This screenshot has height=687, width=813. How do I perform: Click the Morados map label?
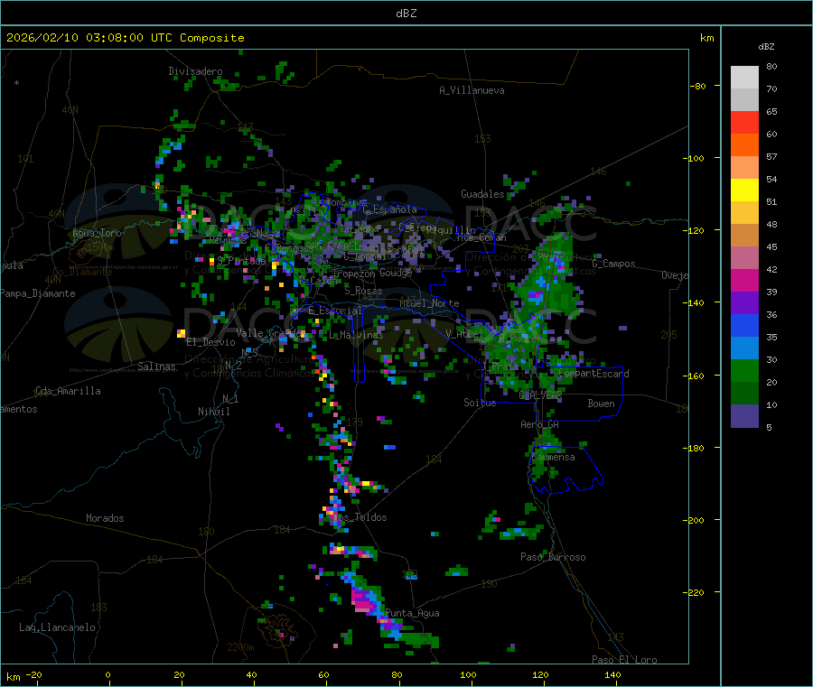point(105,518)
